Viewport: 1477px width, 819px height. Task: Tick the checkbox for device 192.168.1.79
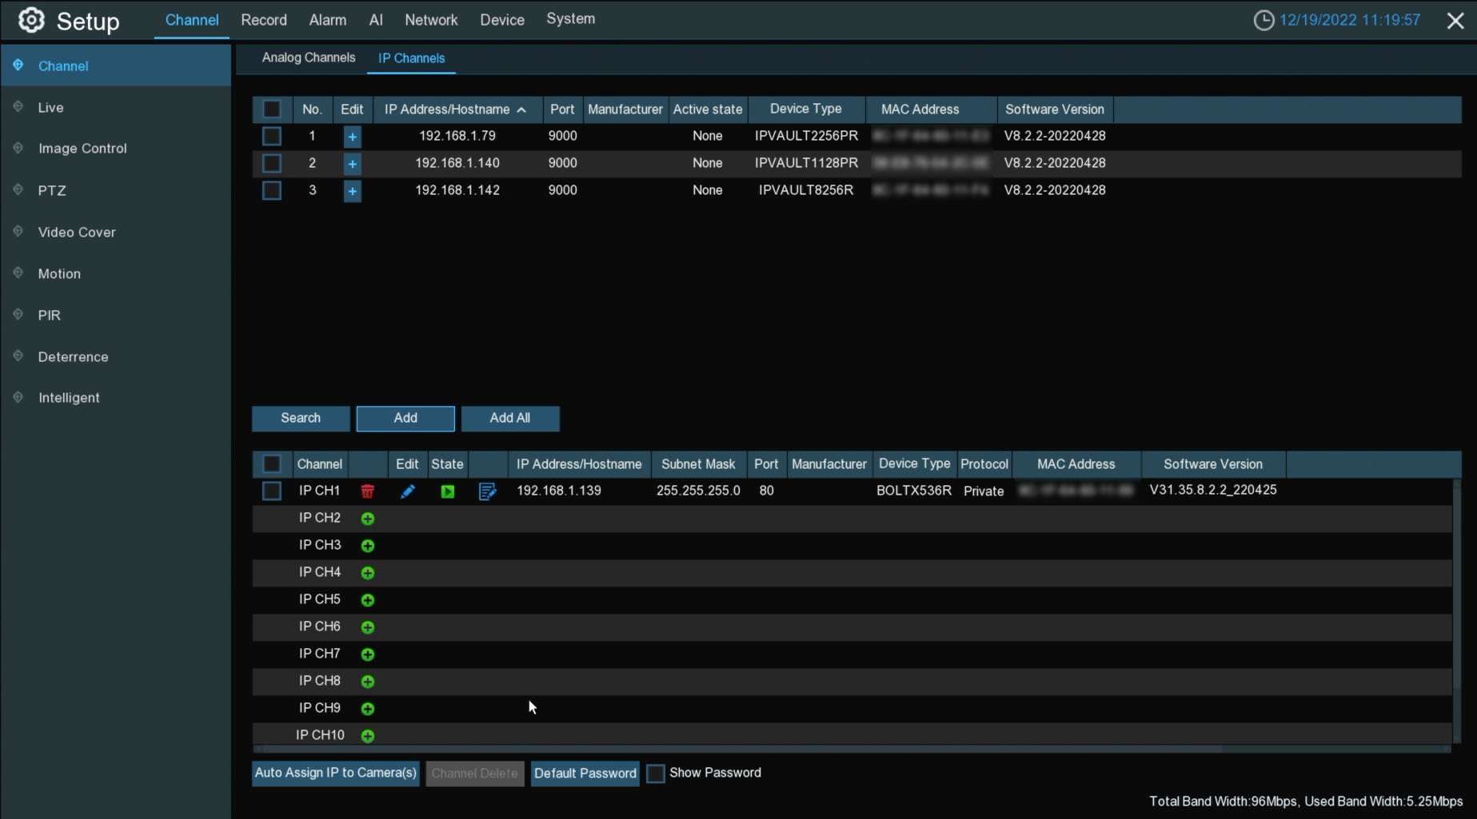coord(272,137)
